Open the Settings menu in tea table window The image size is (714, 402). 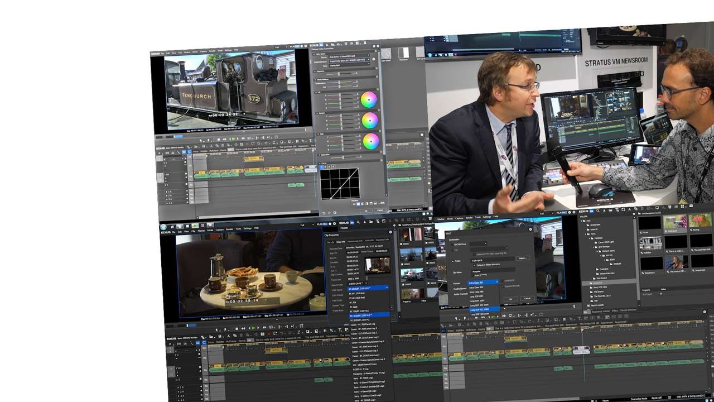(247, 228)
